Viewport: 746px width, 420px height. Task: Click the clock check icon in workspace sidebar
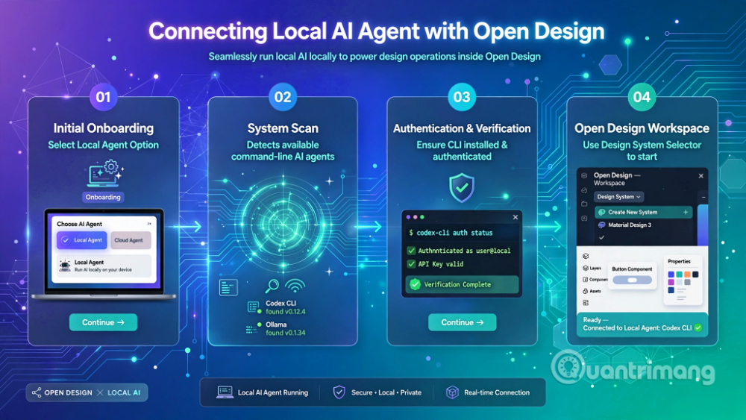[584, 189]
